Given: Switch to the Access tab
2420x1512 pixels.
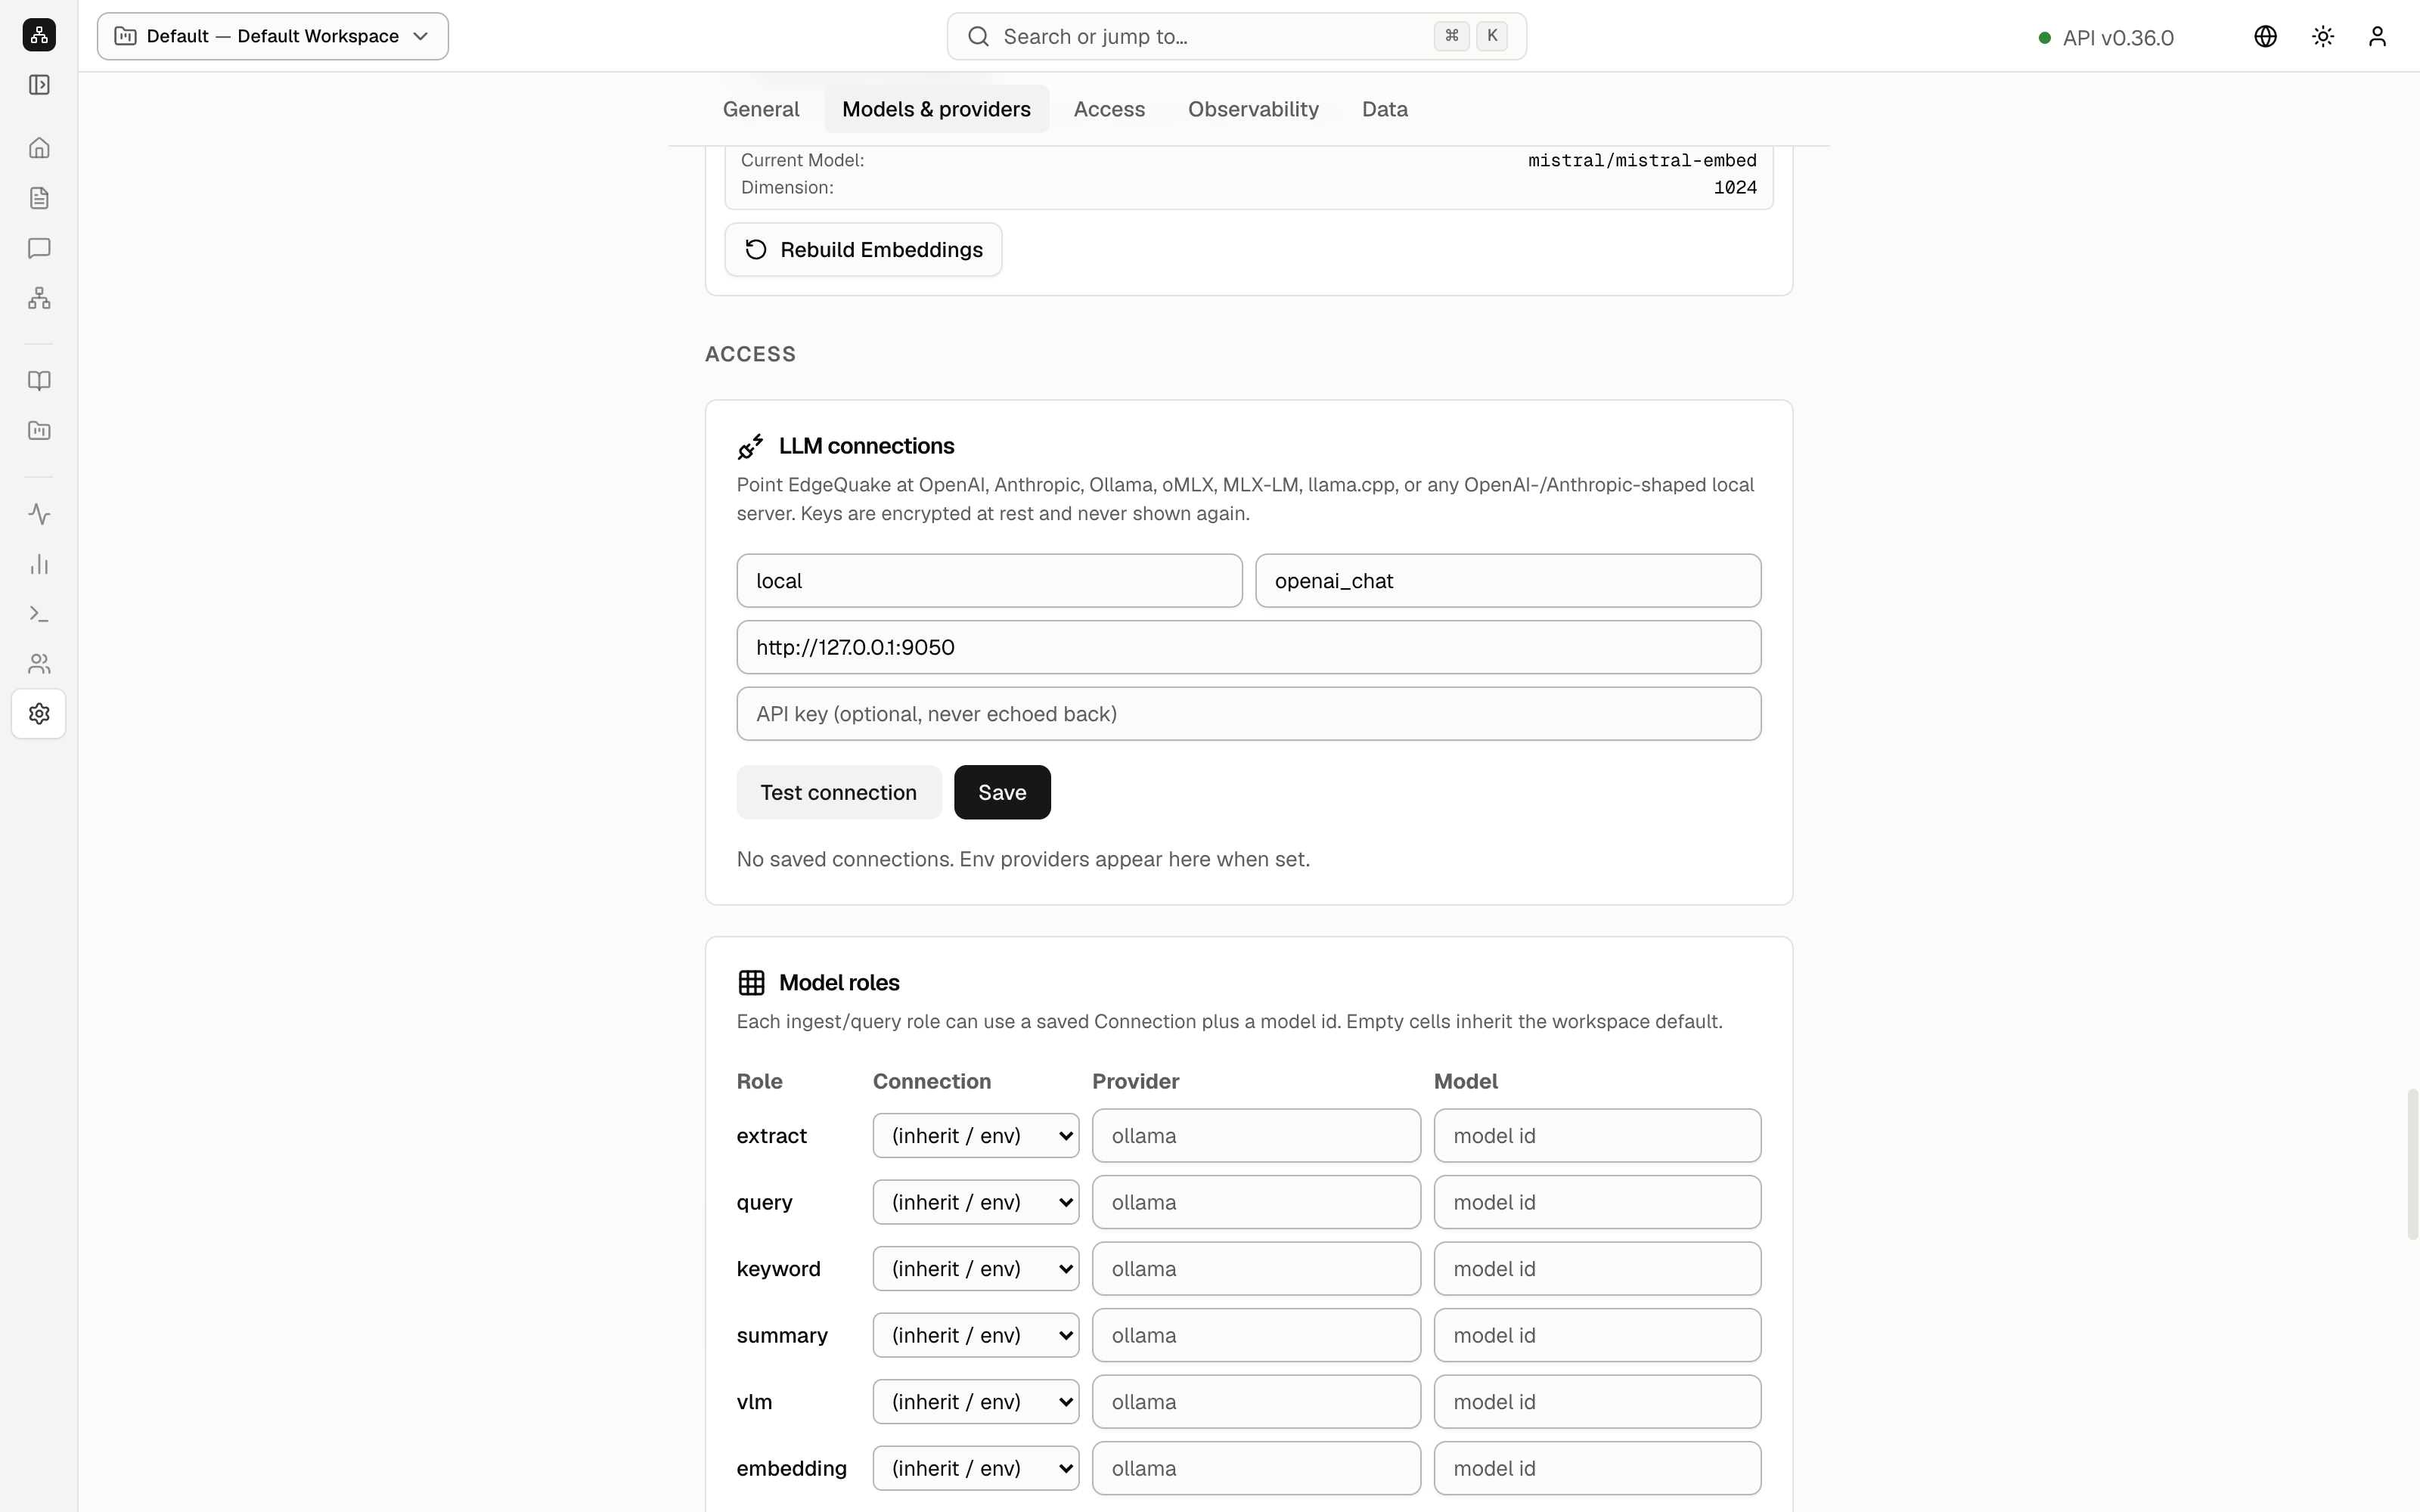Looking at the screenshot, I should [1109, 109].
